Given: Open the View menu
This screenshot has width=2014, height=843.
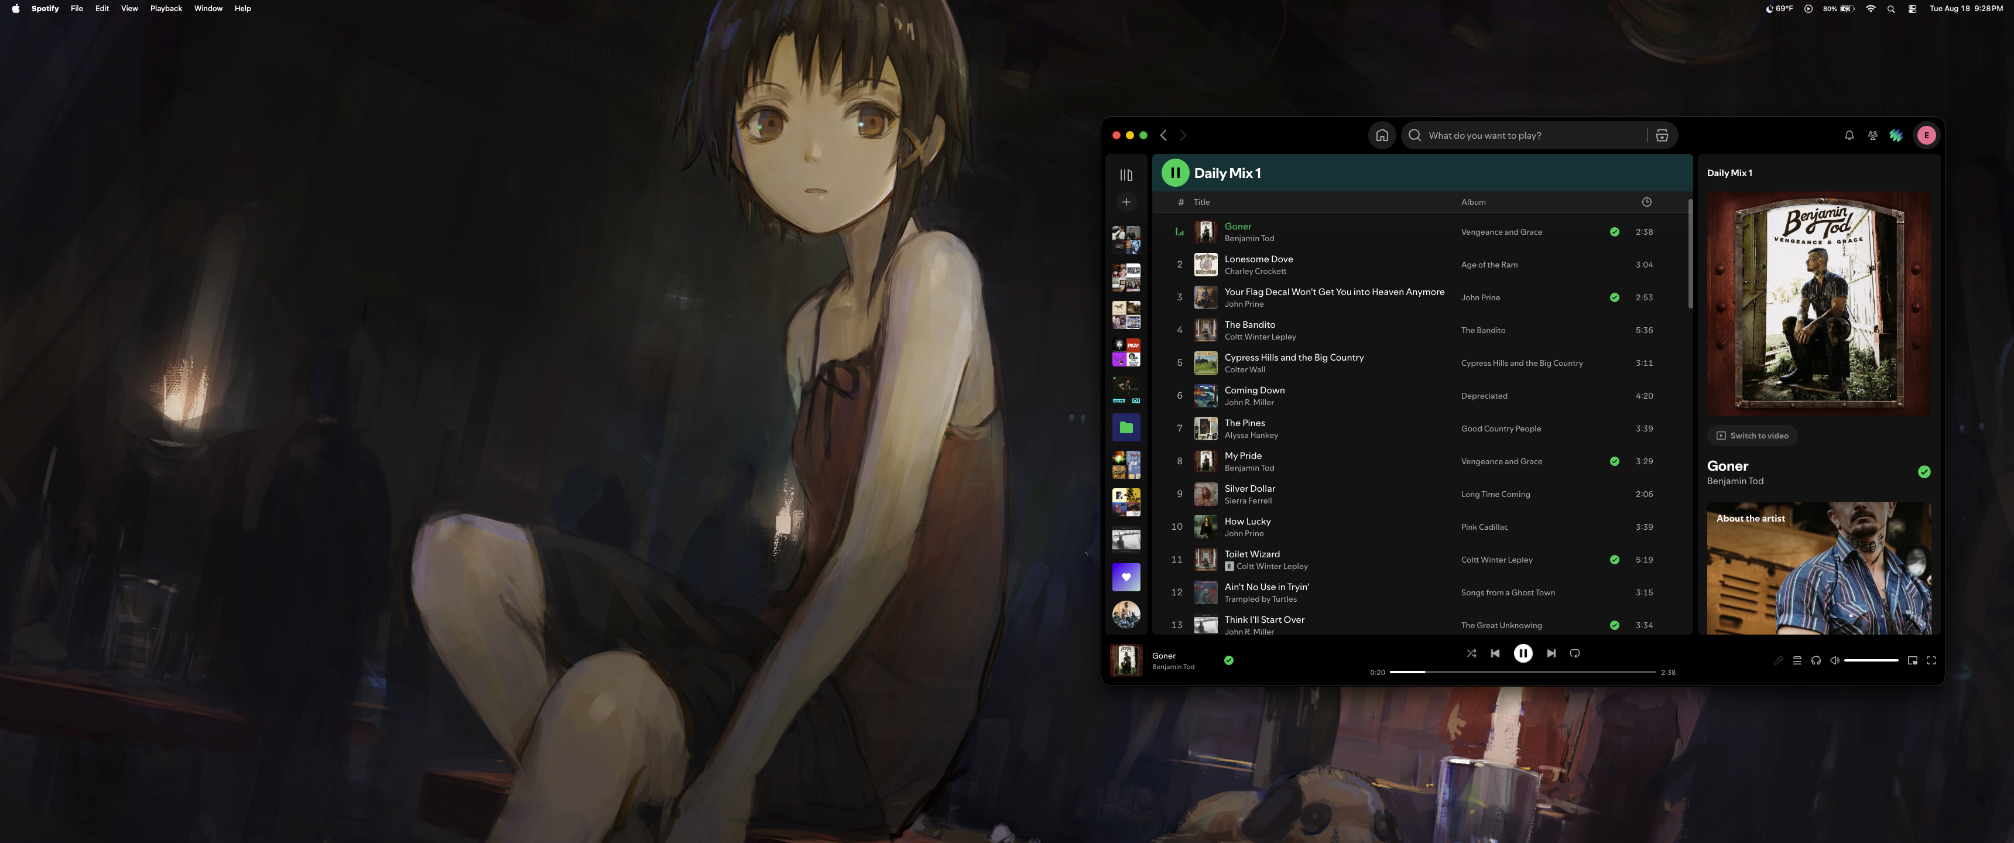Looking at the screenshot, I should click(x=129, y=9).
